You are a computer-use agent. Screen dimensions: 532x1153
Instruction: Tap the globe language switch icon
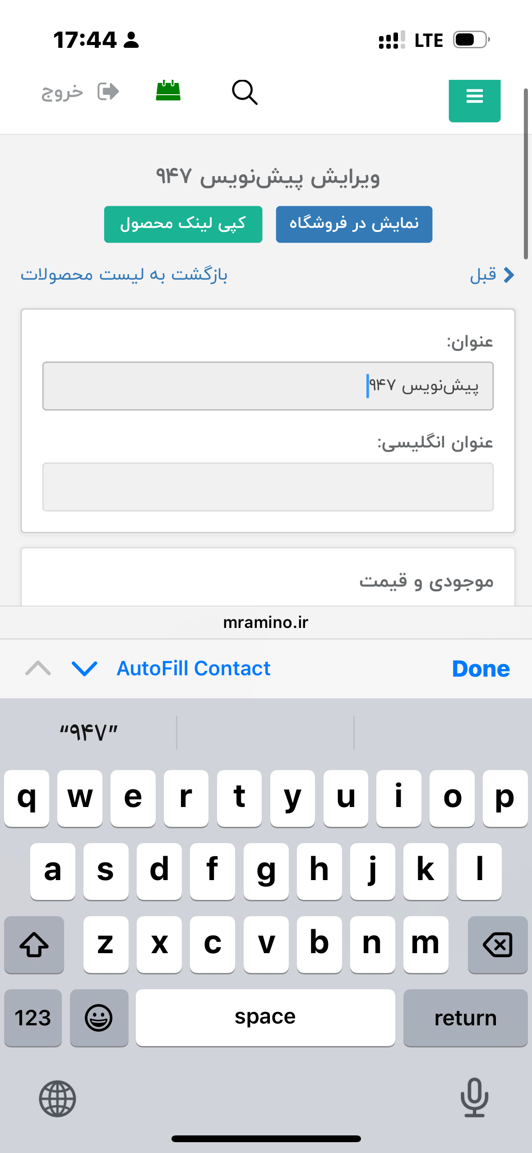pyautogui.click(x=57, y=1098)
